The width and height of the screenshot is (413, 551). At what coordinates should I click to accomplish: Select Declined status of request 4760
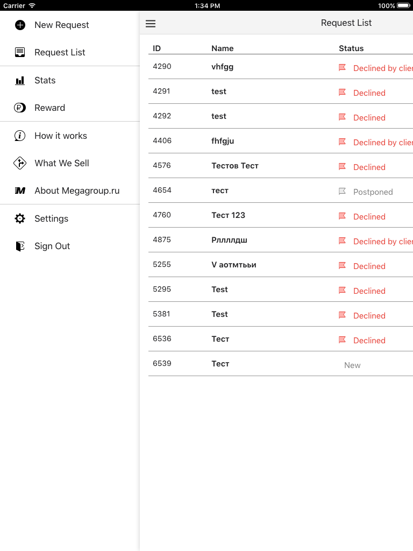(369, 217)
